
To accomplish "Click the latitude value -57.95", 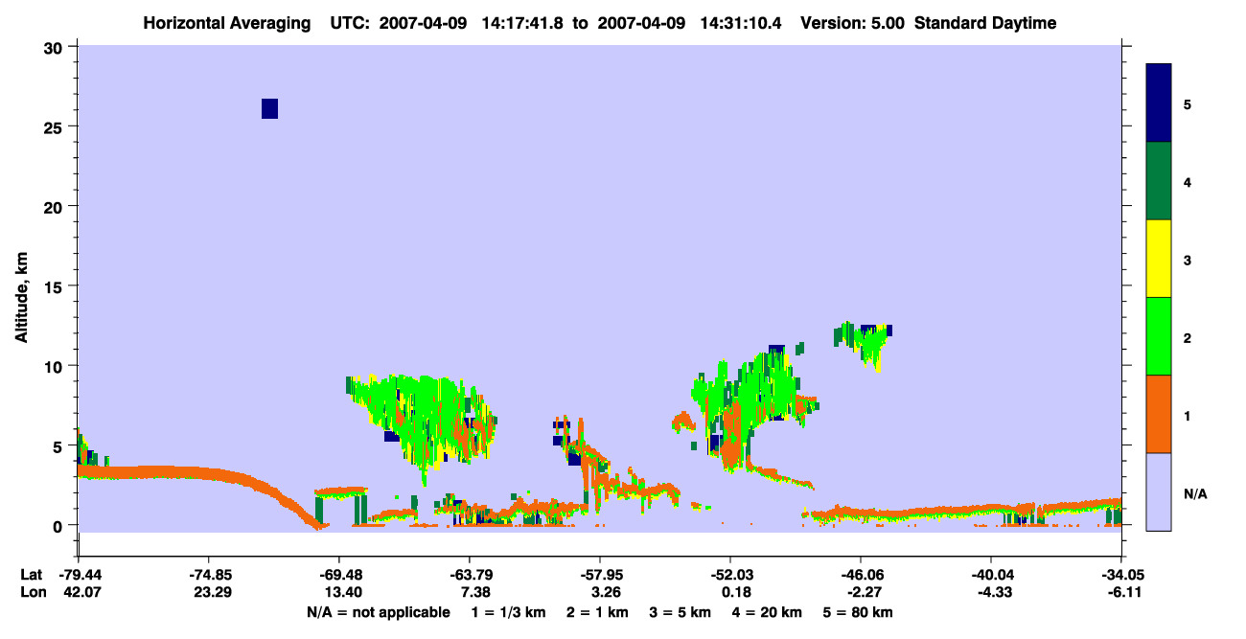I will [x=600, y=576].
